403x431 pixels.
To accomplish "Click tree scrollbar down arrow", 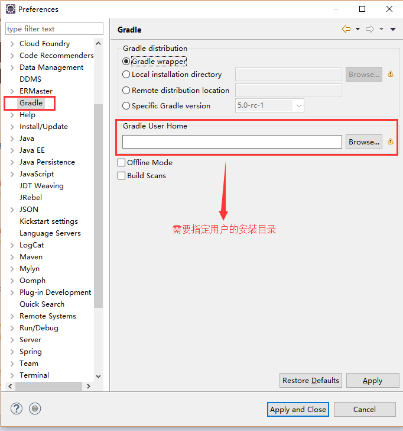I will (99, 376).
